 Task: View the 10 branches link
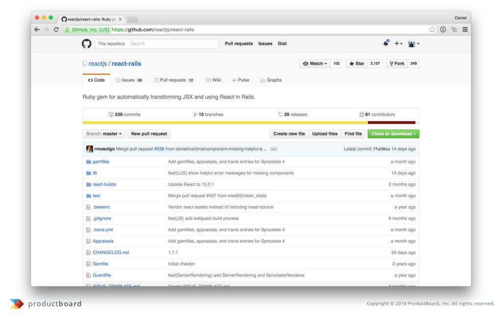coord(208,114)
